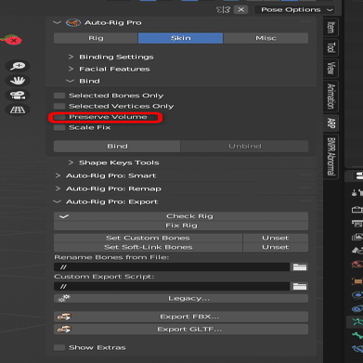Select the Skin tab
The width and height of the screenshot is (363, 363).
181,38
